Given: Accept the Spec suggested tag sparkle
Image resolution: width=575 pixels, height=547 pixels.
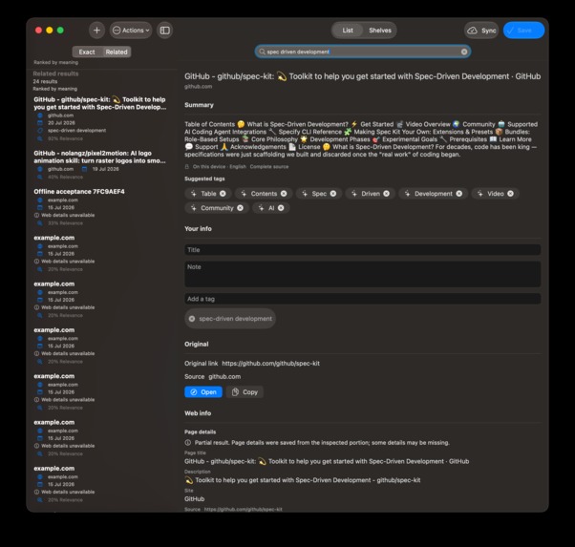Looking at the screenshot, I should tap(305, 193).
